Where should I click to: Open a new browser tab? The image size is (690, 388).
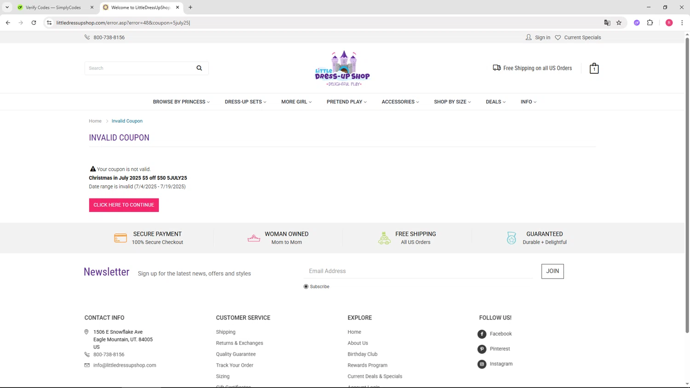tap(190, 7)
